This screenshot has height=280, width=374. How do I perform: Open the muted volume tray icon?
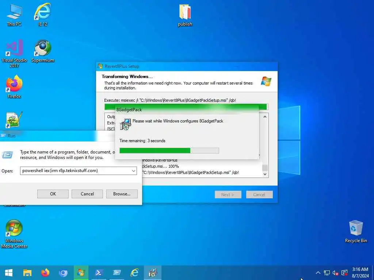click(x=335, y=273)
